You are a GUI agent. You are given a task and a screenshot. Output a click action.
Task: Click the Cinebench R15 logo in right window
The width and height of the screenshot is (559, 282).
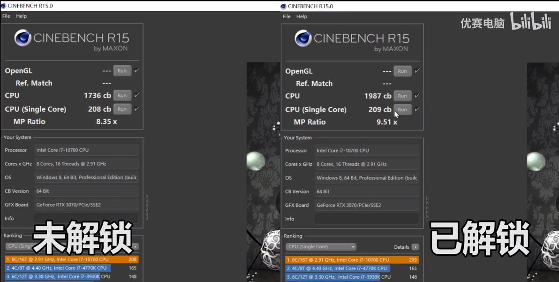click(x=352, y=41)
